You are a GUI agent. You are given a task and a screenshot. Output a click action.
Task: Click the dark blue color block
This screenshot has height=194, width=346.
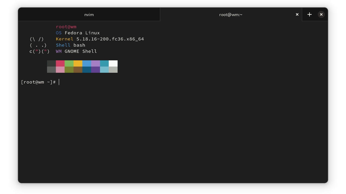(87, 70)
